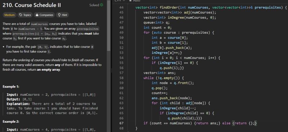Click the "210. Course Schedule II" title

32,5
